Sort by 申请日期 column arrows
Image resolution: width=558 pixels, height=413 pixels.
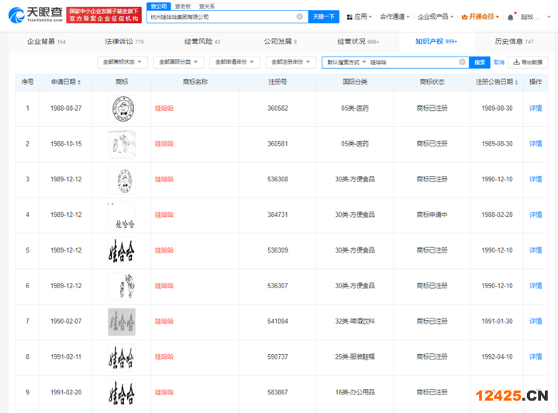coord(78,81)
